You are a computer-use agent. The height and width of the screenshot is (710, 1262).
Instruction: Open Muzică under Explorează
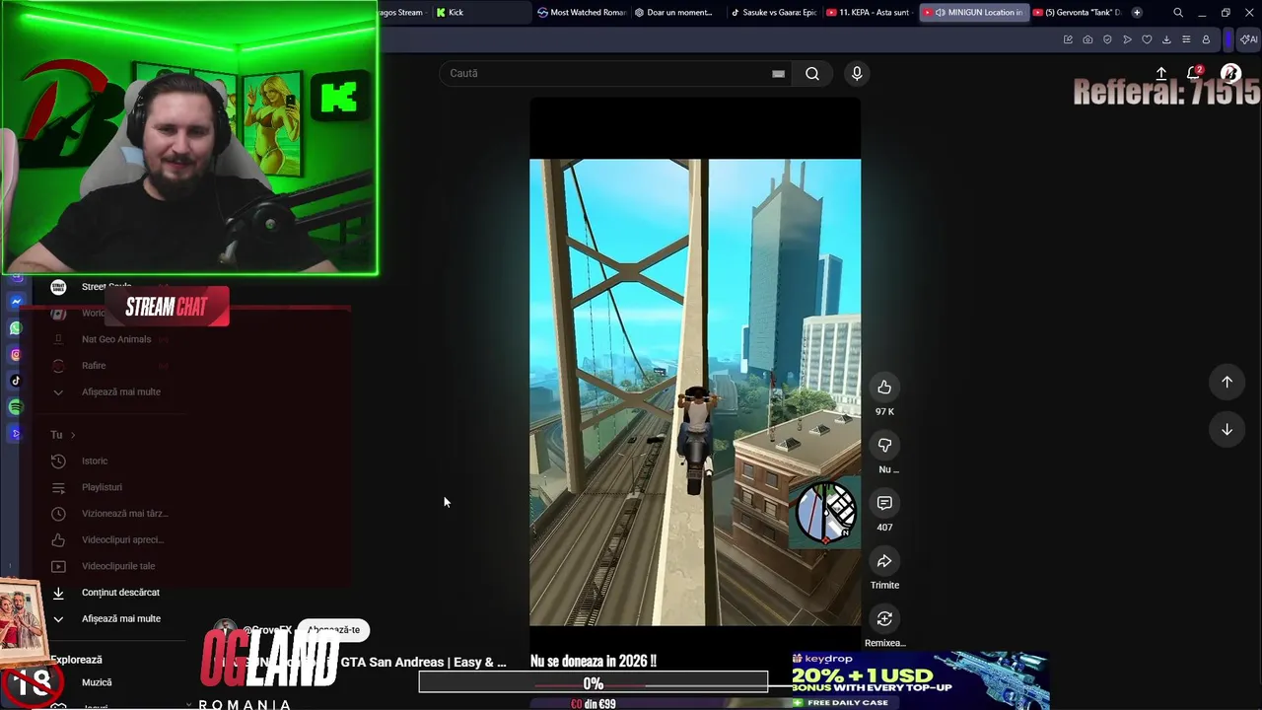[97, 682]
